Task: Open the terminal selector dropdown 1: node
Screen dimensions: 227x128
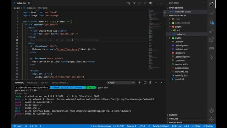Action: [x=121, y=83]
